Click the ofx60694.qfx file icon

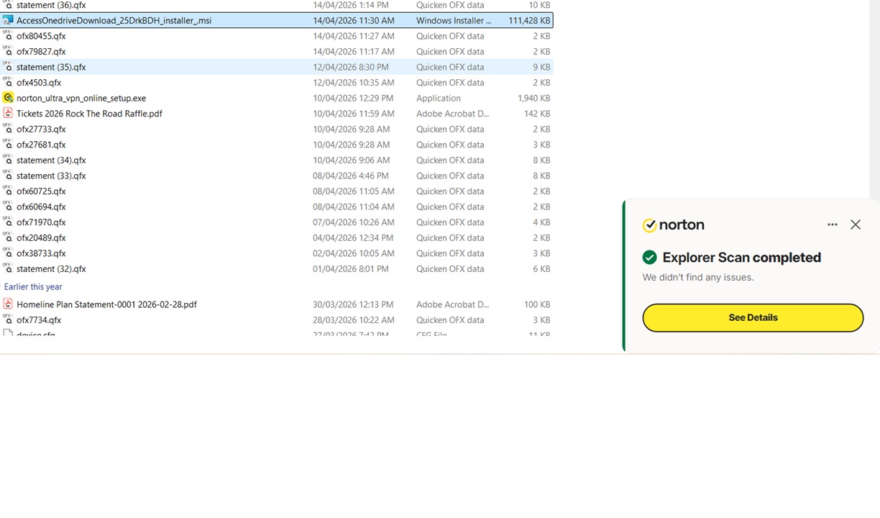click(8, 207)
